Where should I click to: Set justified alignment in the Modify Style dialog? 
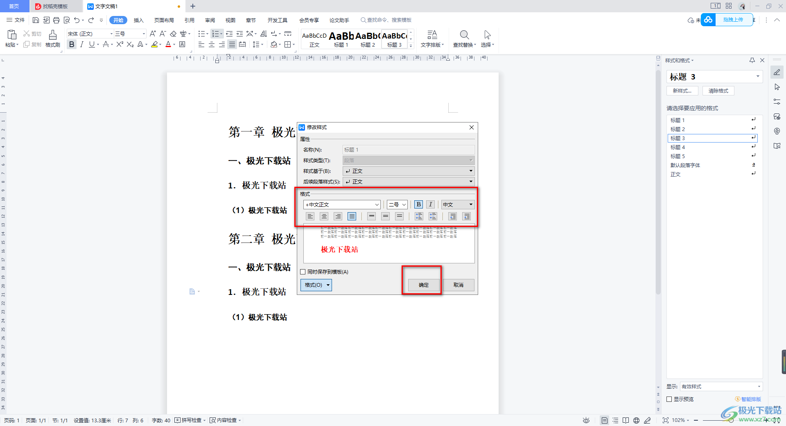(x=352, y=216)
